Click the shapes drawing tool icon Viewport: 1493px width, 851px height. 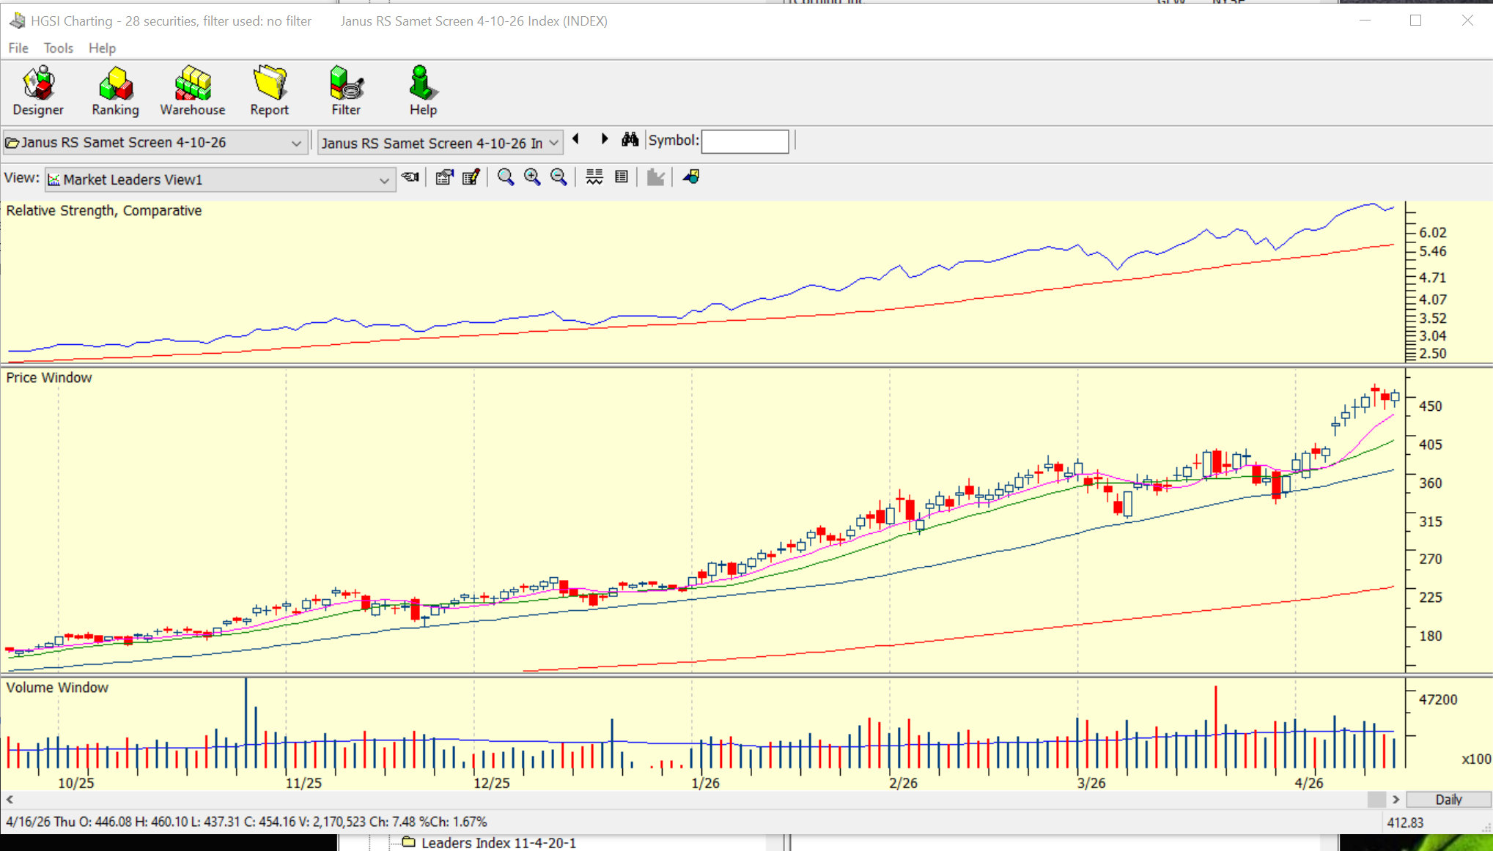tap(690, 177)
